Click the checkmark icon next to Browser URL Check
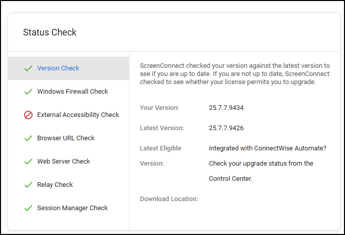Viewport: 345px width, 235px height. 28,138
